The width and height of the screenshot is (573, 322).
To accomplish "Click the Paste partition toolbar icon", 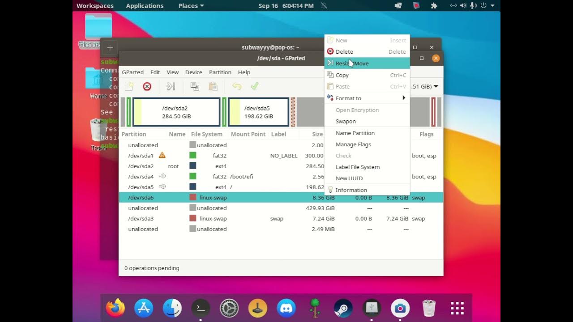I will click(213, 86).
